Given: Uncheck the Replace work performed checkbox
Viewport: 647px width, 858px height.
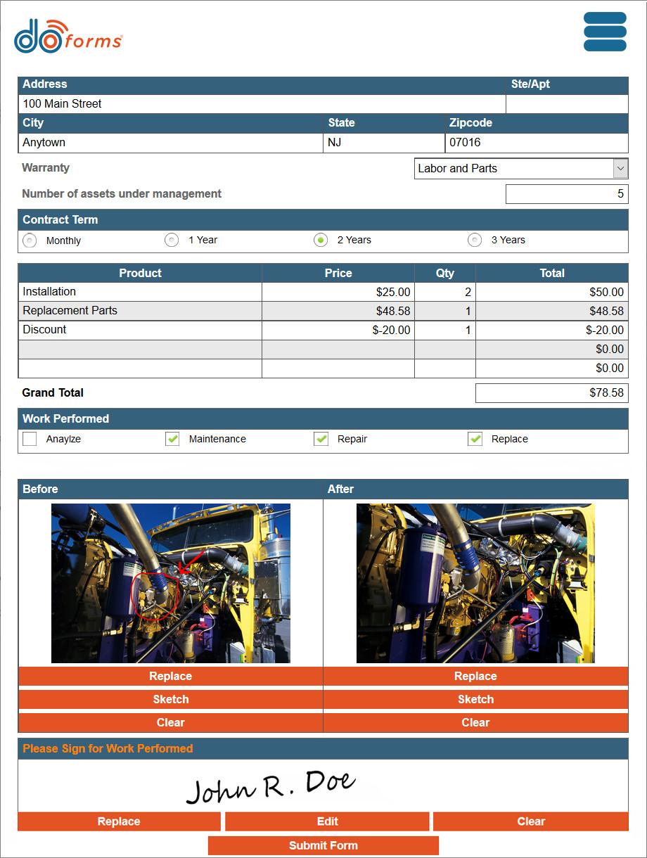Looking at the screenshot, I should (475, 439).
